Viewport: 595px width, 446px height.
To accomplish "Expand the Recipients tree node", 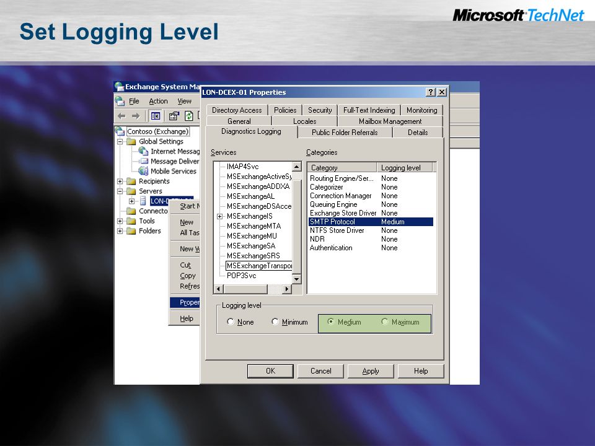I will (120, 181).
